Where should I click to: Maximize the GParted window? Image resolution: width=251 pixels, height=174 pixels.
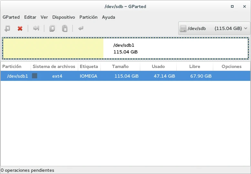pos(232,6)
